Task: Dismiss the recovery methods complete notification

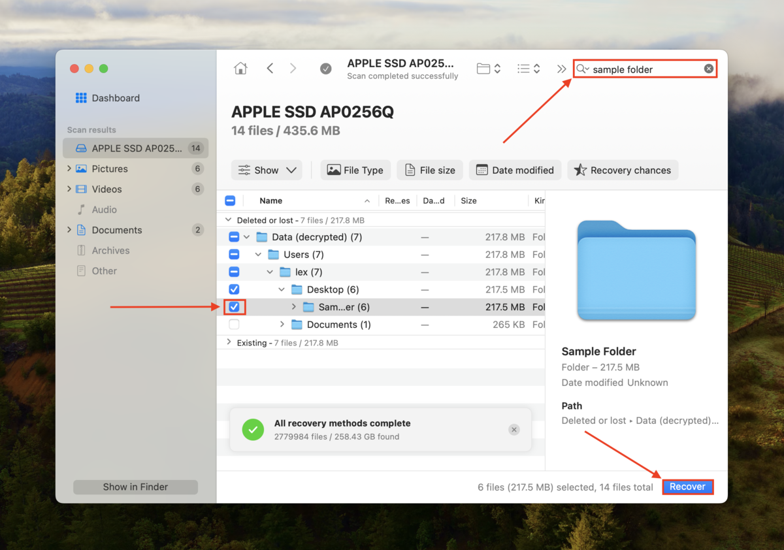Action: 514,430
